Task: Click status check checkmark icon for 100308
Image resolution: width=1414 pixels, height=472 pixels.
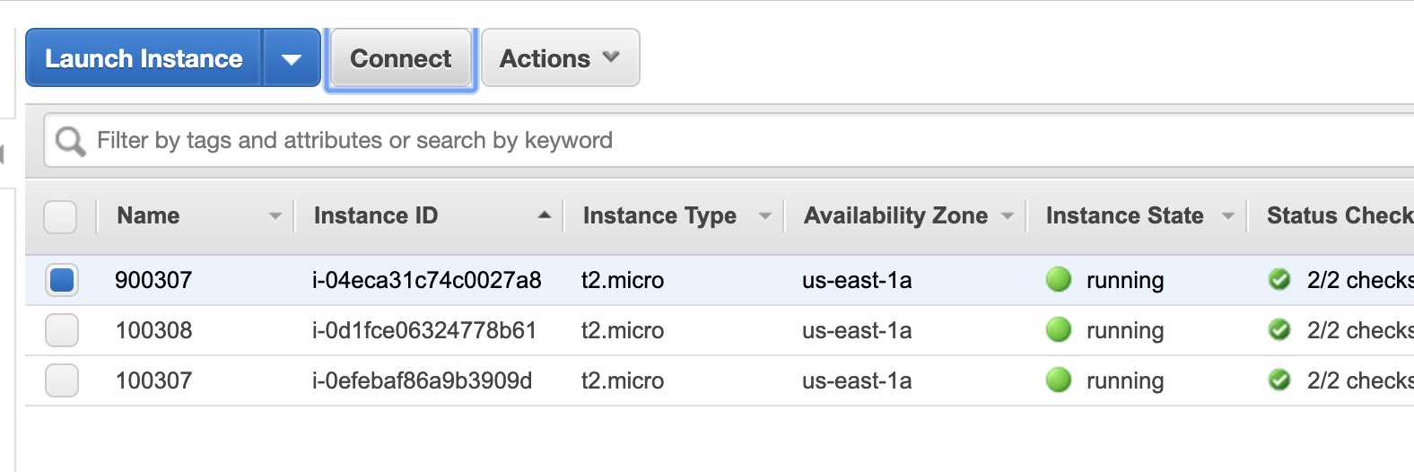Action: click(1279, 330)
